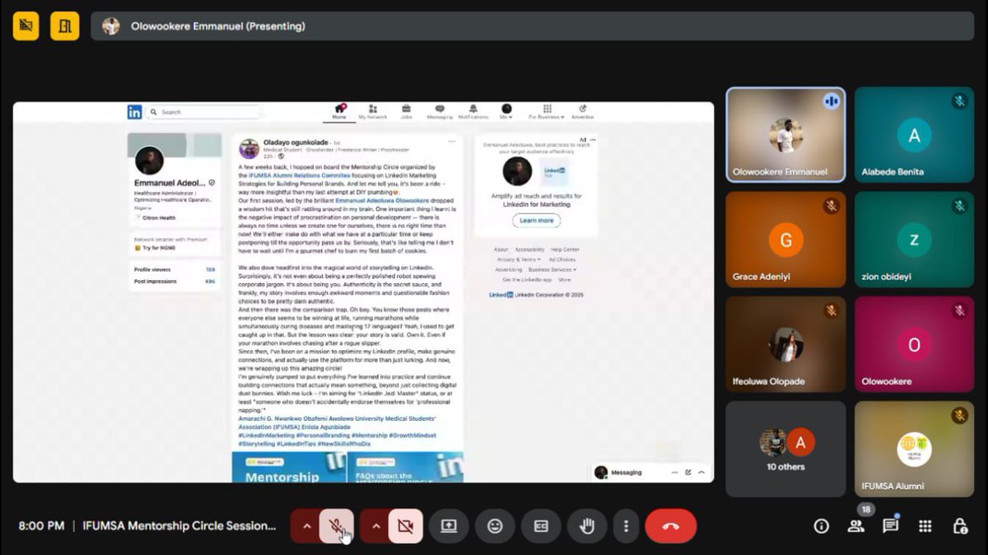Click the Learn more ad button
Image resolution: width=988 pixels, height=555 pixels.
pos(536,221)
